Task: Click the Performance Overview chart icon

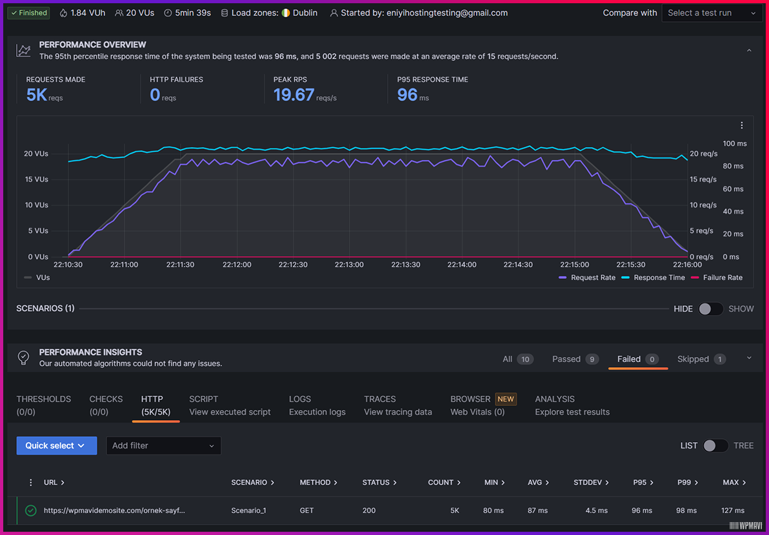Action: [23, 50]
